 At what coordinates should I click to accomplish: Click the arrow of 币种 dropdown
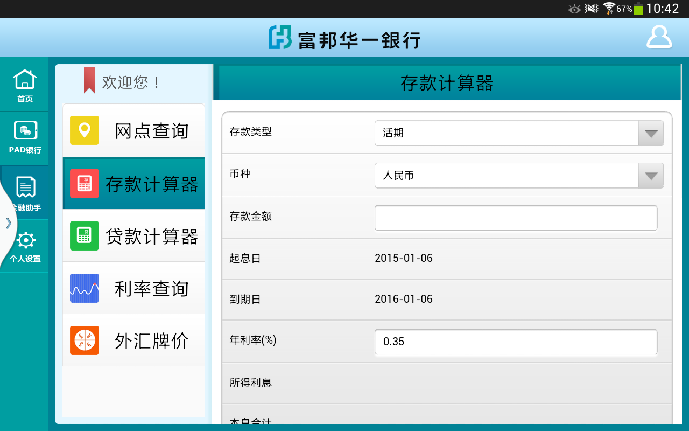click(x=651, y=176)
